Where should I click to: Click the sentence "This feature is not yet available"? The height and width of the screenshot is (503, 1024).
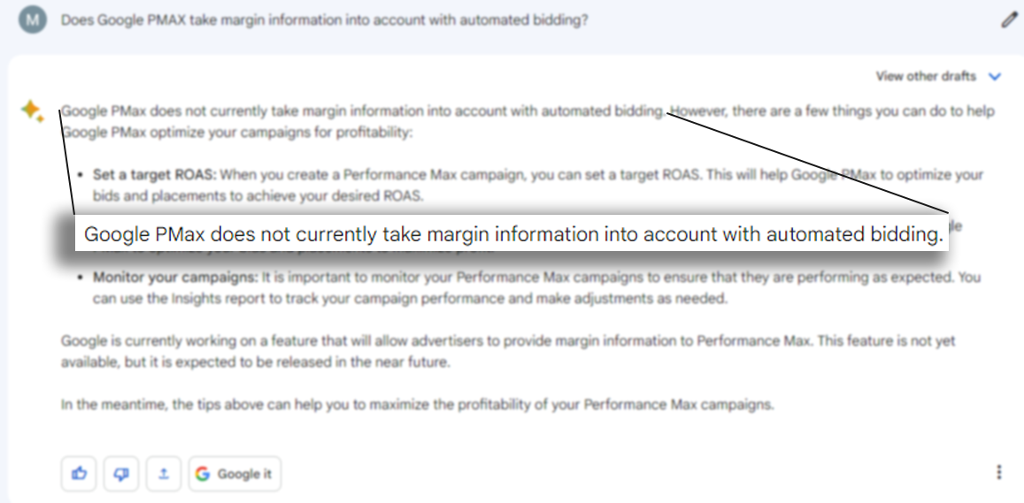tap(885, 340)
